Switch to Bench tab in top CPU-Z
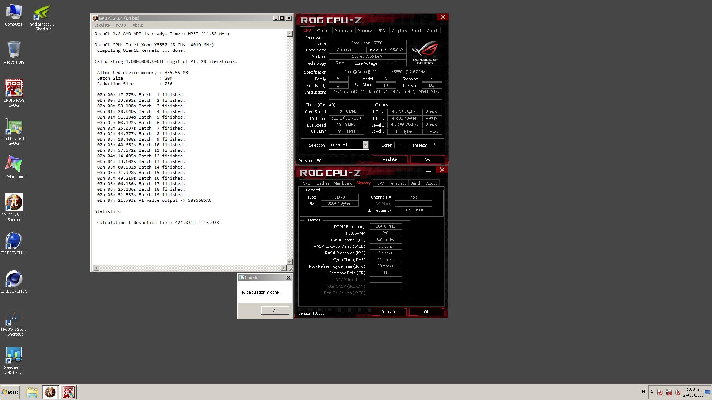The image size is (712, 400). coord(416,31)
